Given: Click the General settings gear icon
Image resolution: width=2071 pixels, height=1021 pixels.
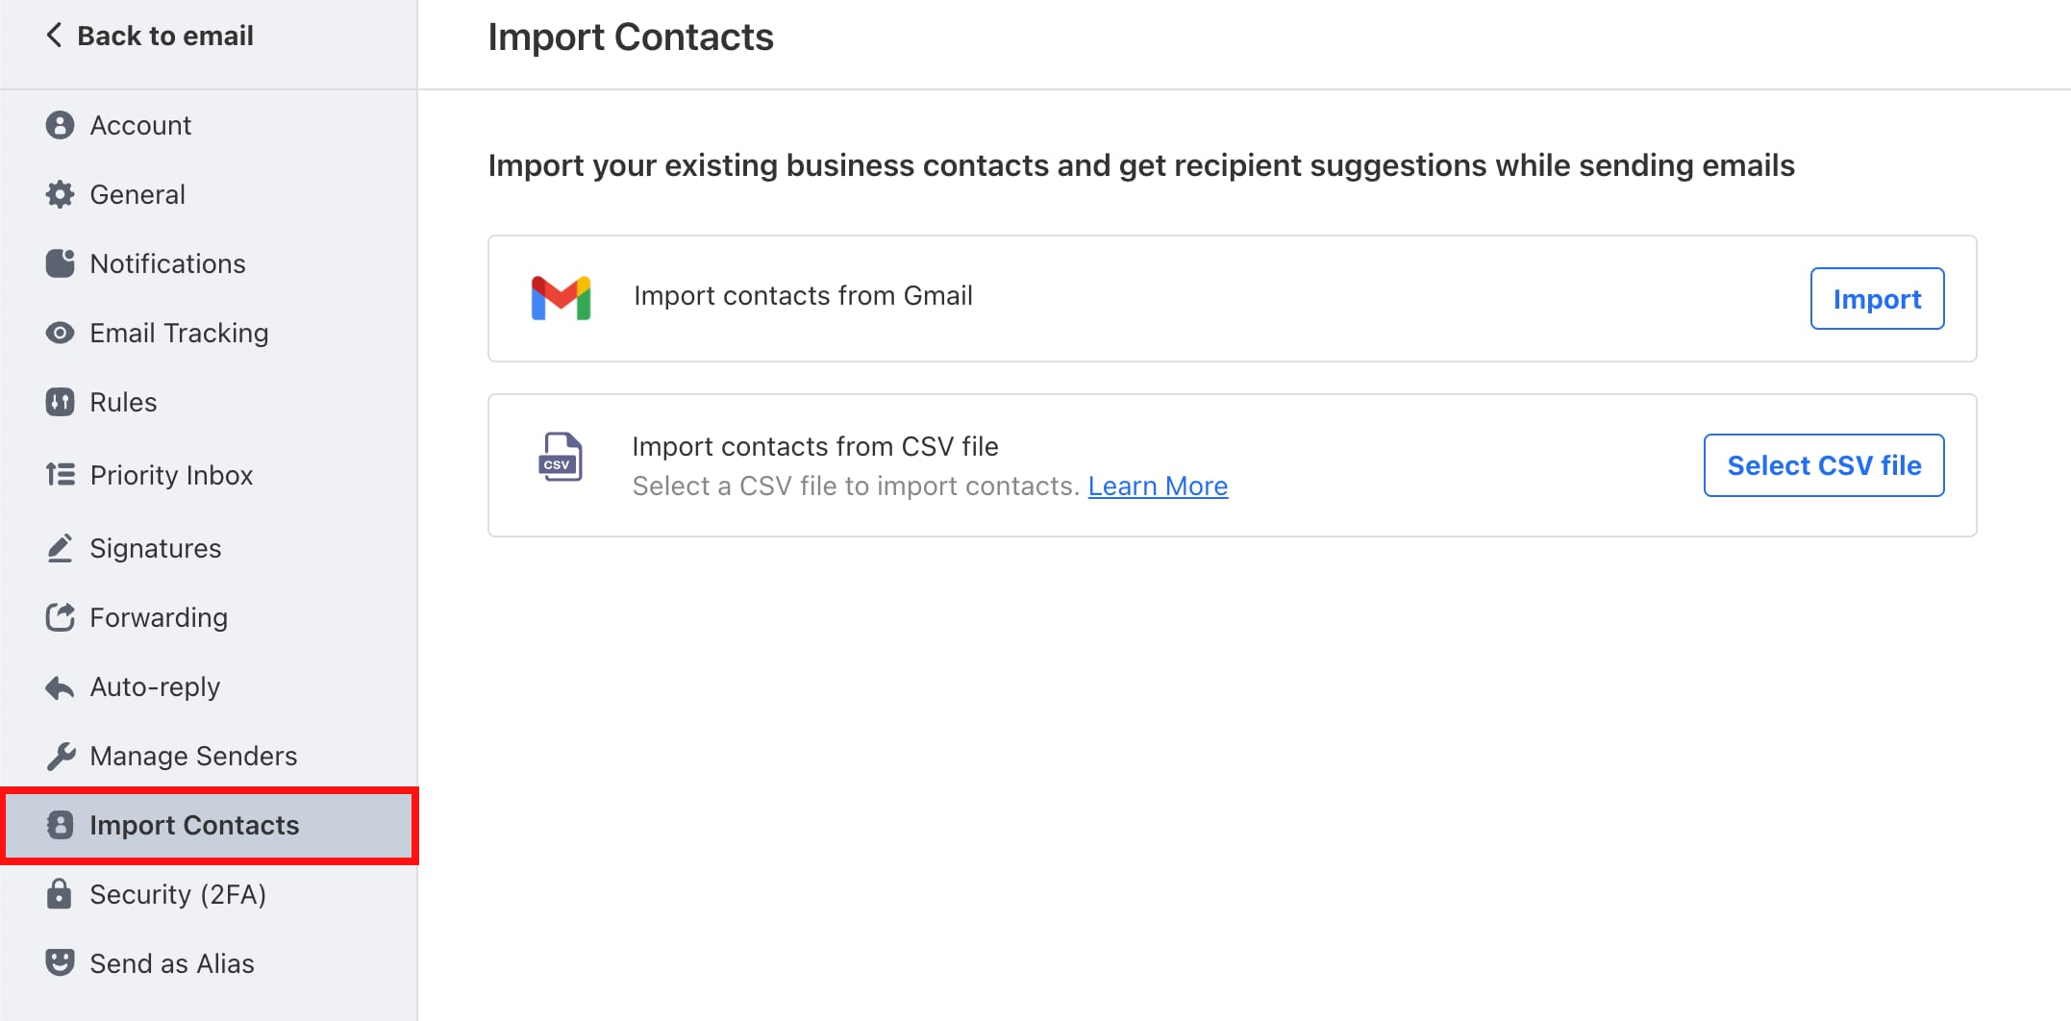Looking at the screenshot, I should point(60,194).
